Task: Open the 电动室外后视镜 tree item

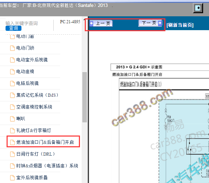Action: tap(32, 60)
